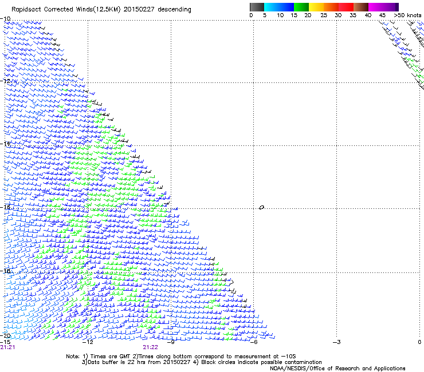Click the purple 21:22 time stamp
424x372 pixels.
click(x=150, y=347)
